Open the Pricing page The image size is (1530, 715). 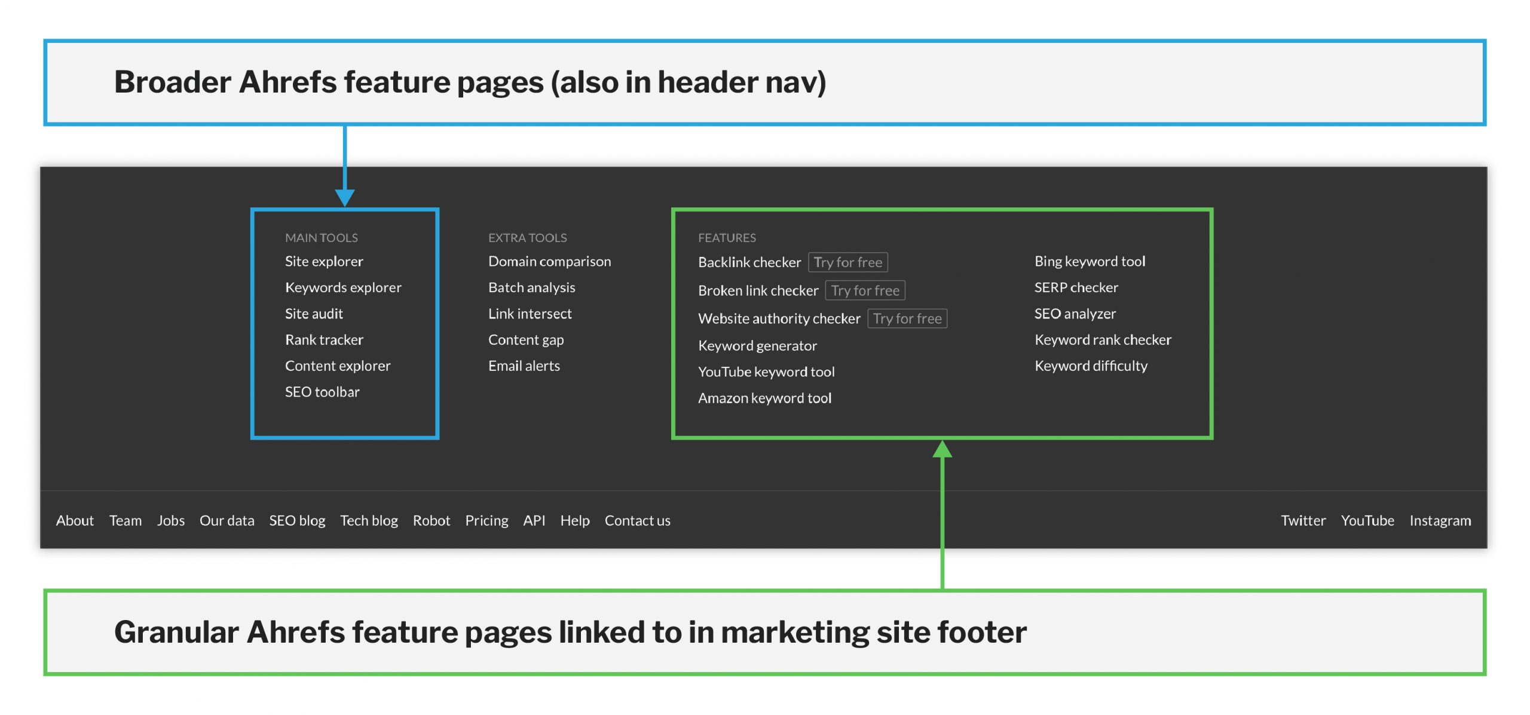(x=486, y=521)
